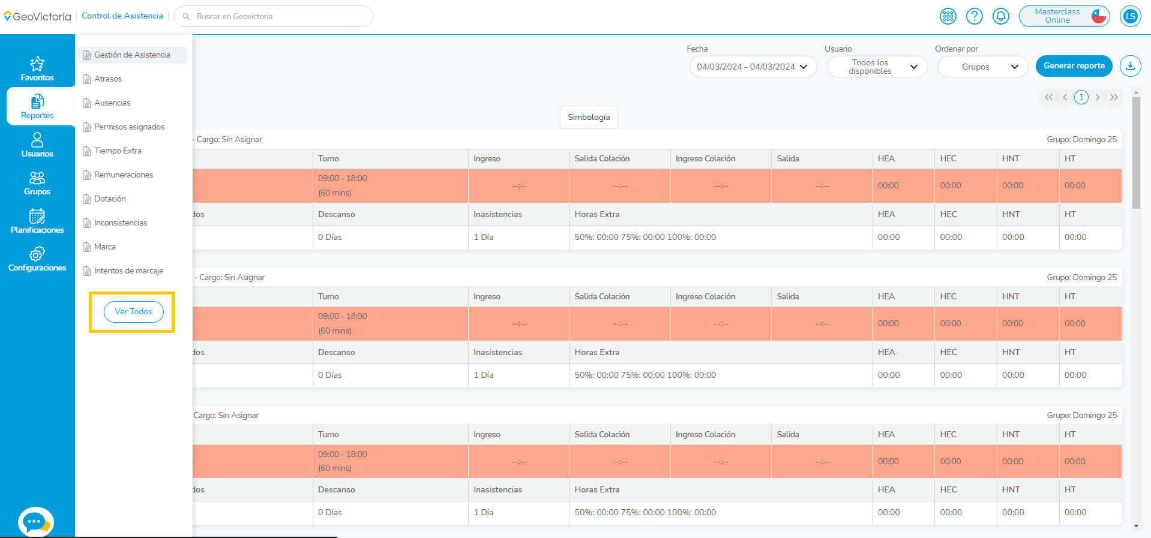
Task: Select Tiempo Extra report menu item
Action: pos(118,151)
